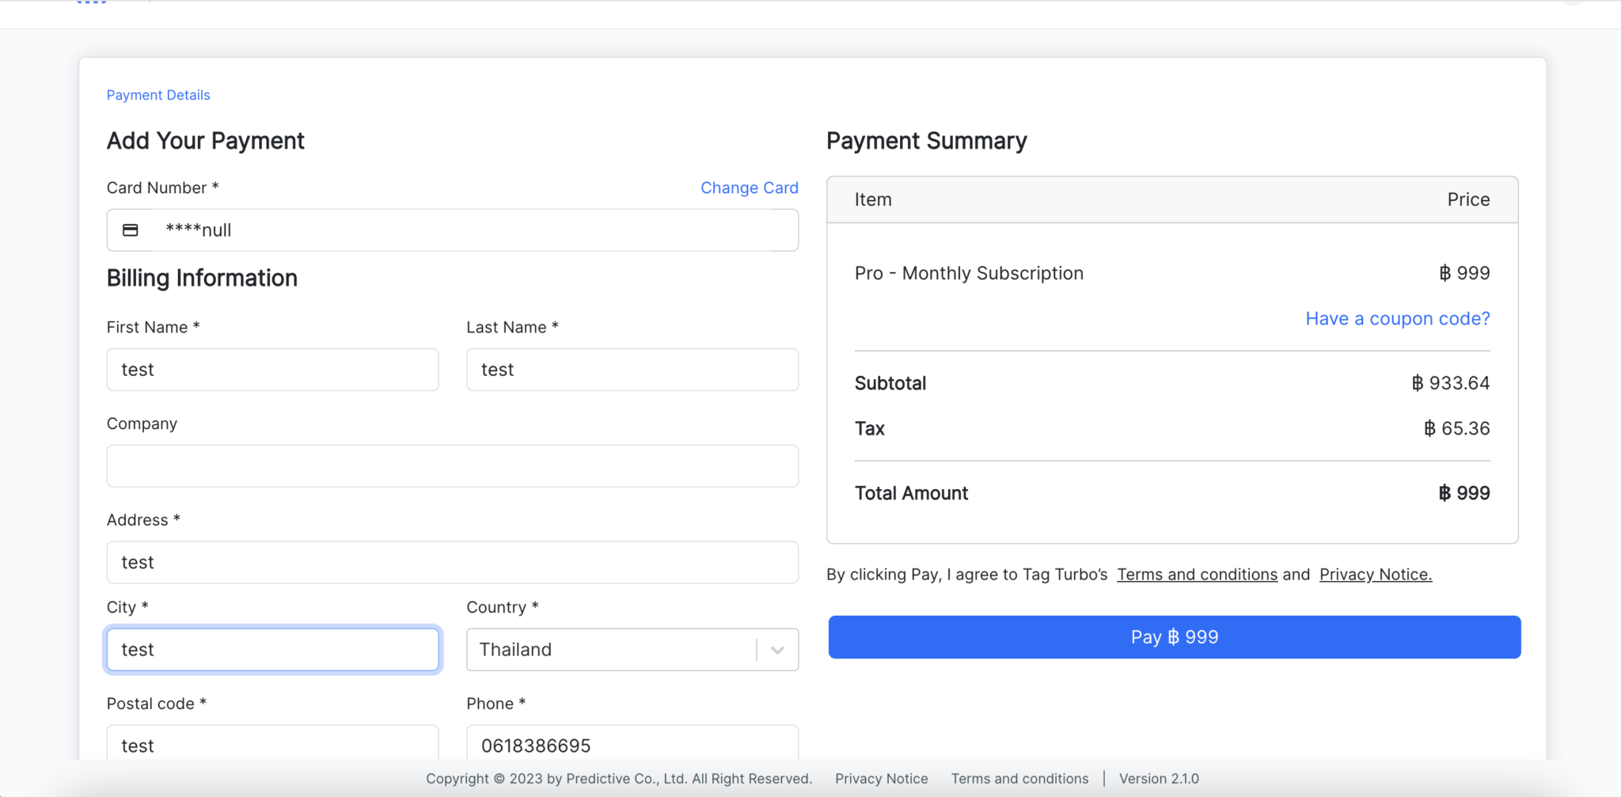This screenshot has width=1621, height=797.
Task: Click the Tag Turbo logo at top left
Action: (91, 4)
